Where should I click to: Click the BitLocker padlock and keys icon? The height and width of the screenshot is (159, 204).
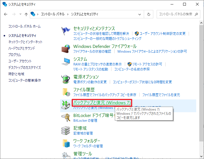[66, 118]
